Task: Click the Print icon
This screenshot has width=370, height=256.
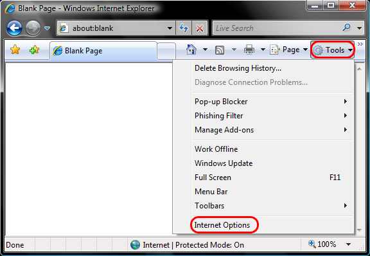Action: 249,50
